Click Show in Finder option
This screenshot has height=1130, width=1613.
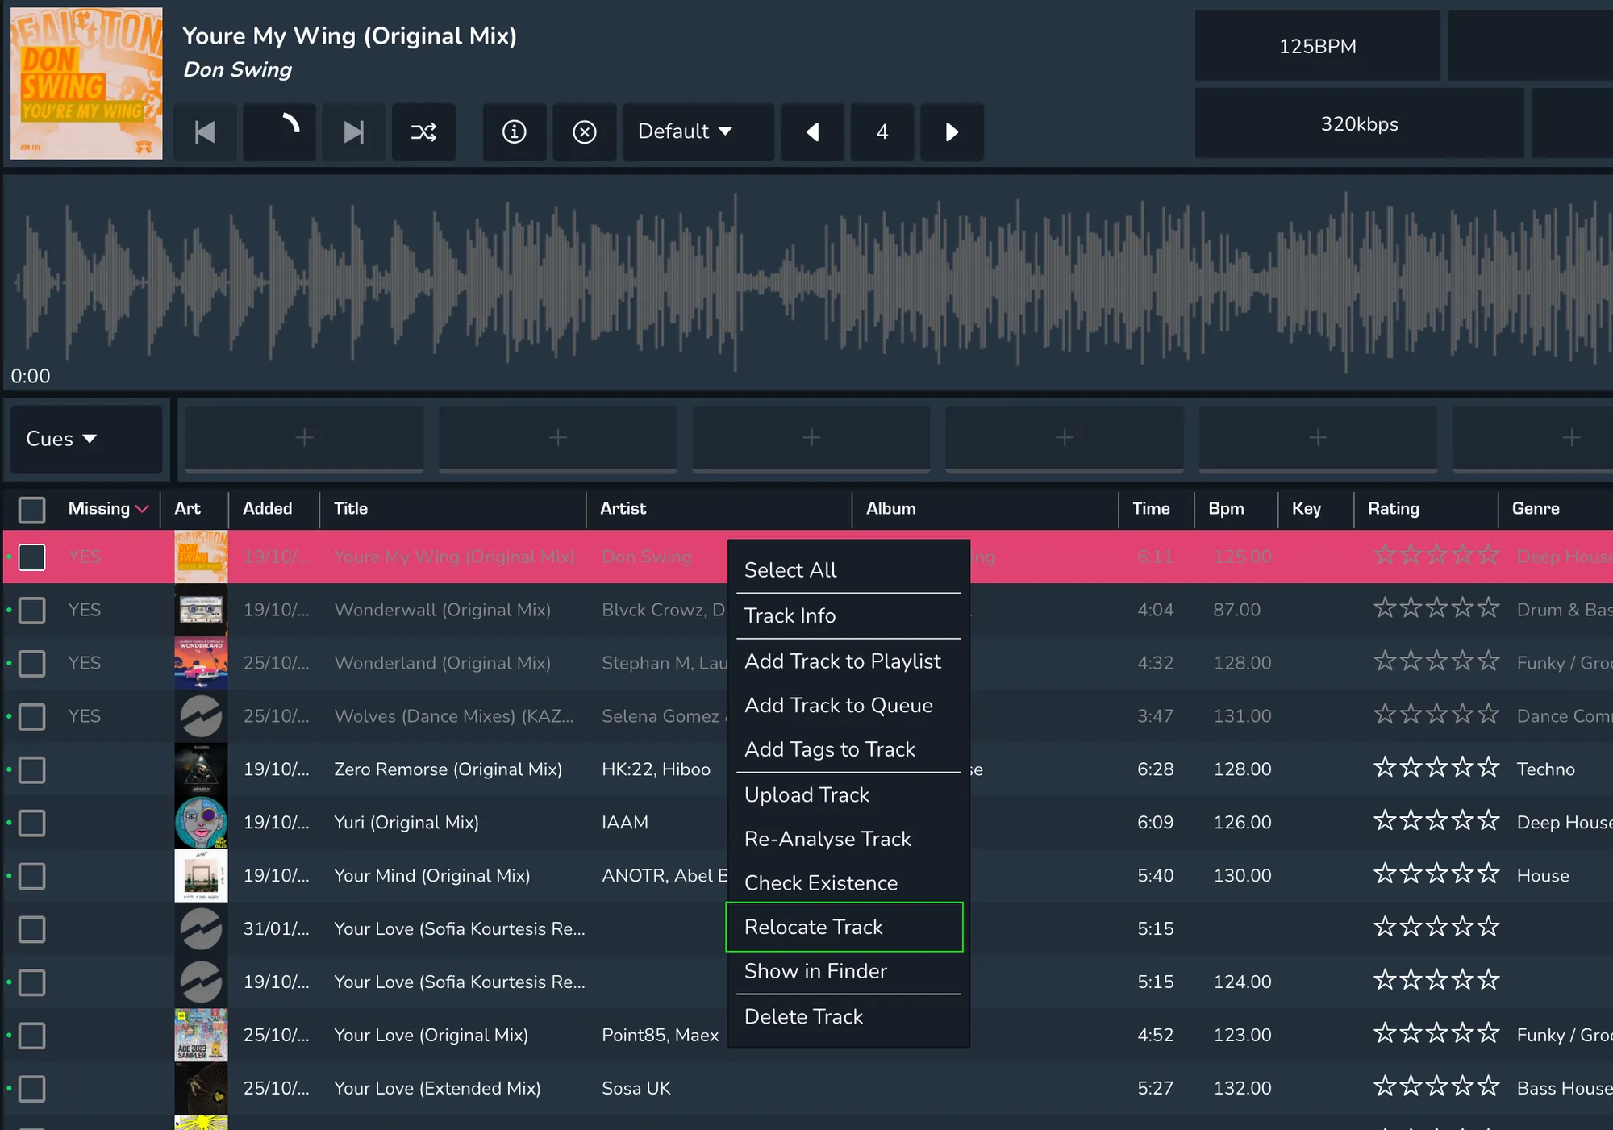(815, 971)
